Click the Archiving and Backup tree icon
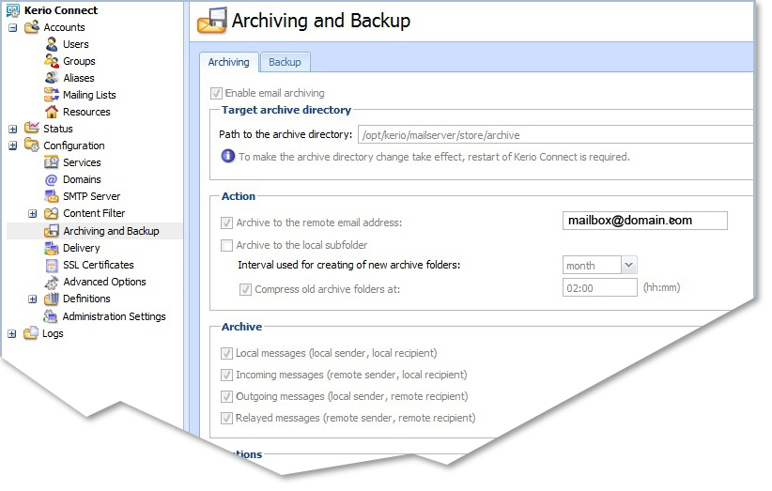 [x=52, y=231]
